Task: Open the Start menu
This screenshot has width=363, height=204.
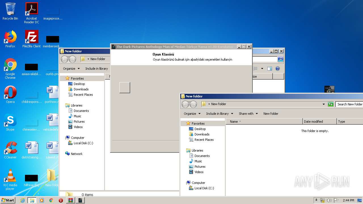Action: [8, 200]
